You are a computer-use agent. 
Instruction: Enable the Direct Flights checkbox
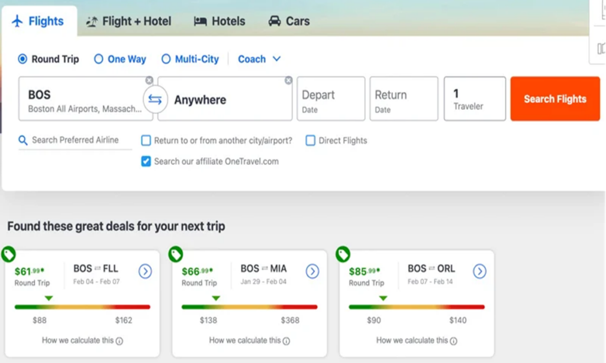310,141
